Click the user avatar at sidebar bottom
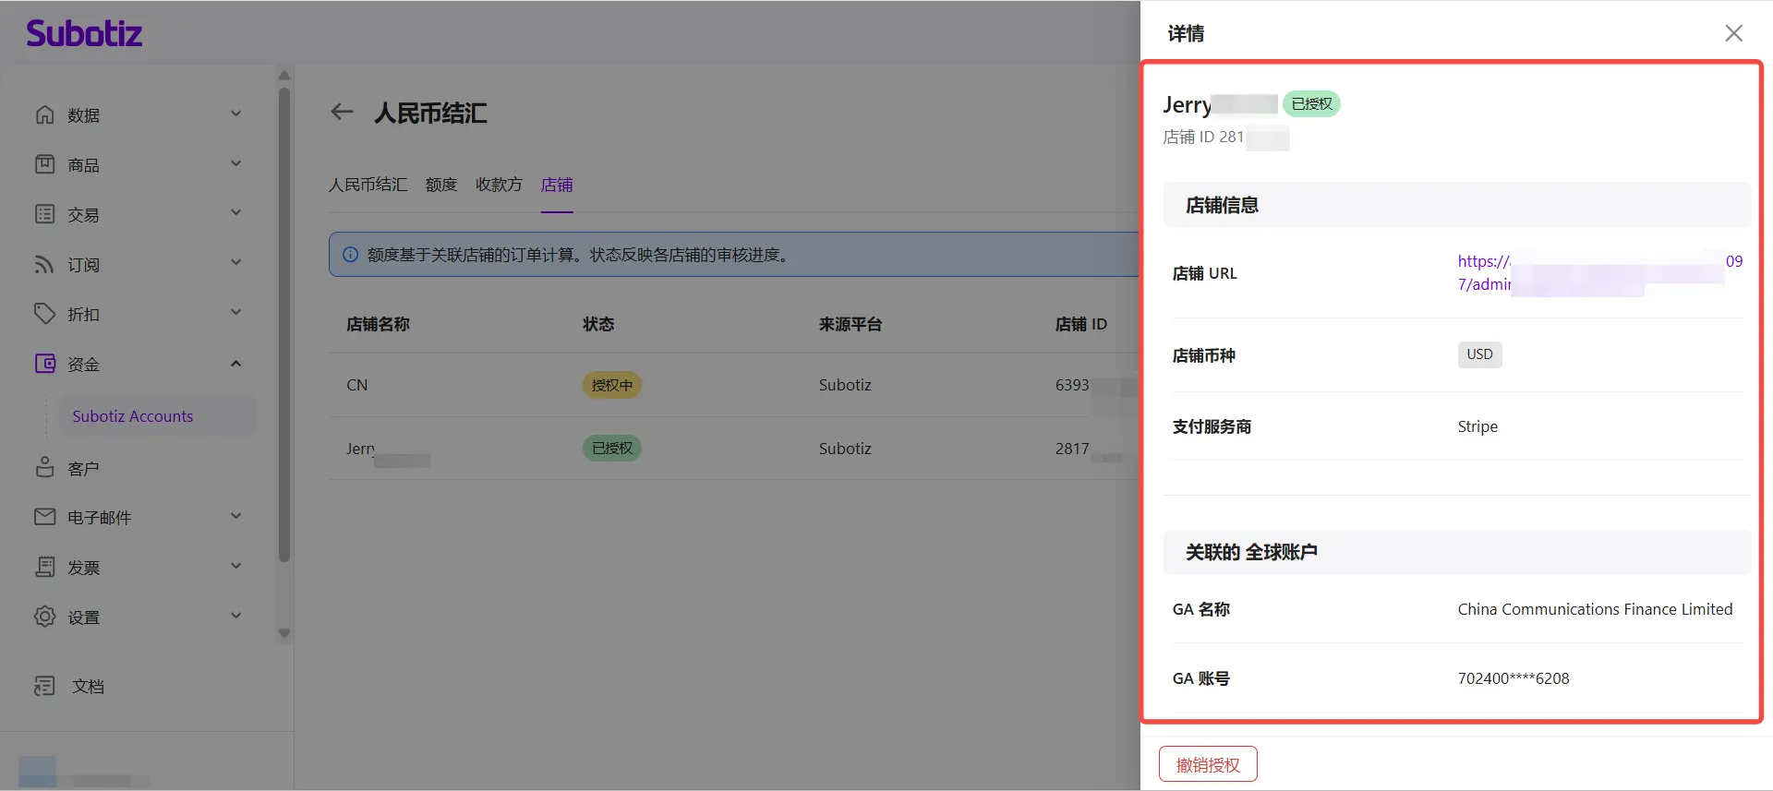This screenshot has height=791, width=1773. tap(37, 771)
